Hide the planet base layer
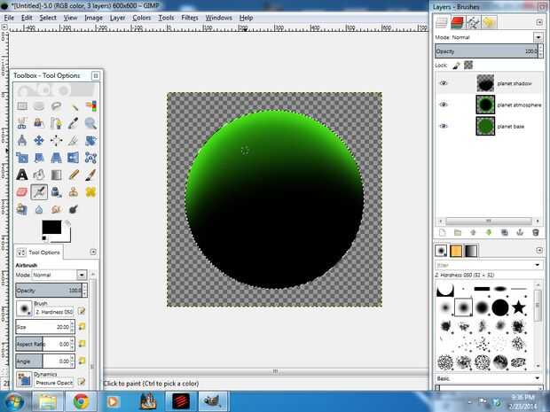 [x=444, y=126]
